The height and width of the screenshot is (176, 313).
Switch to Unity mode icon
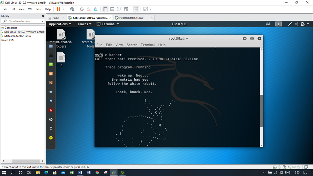126,9
